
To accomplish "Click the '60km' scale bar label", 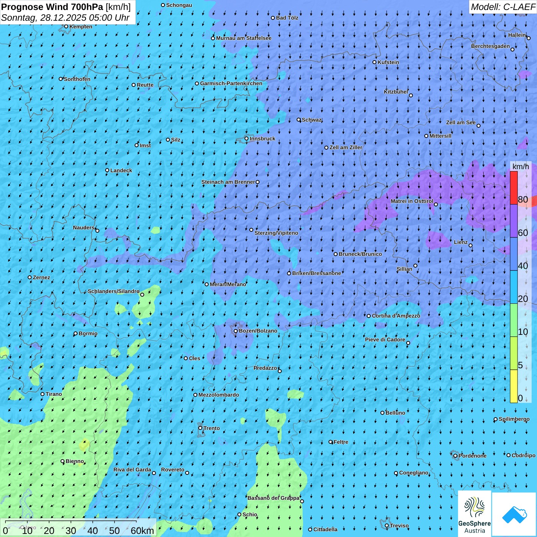I will click(x=142, y=531).
